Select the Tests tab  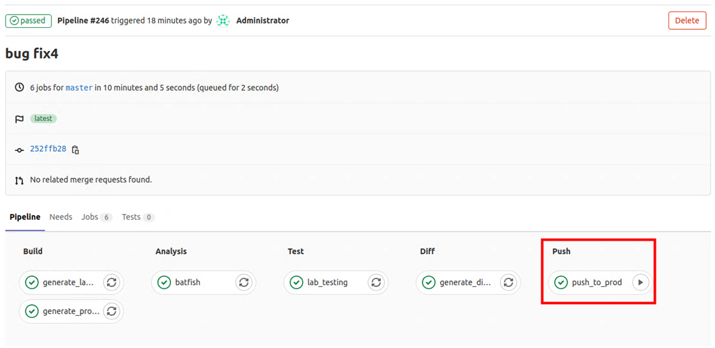click(137, 217)
